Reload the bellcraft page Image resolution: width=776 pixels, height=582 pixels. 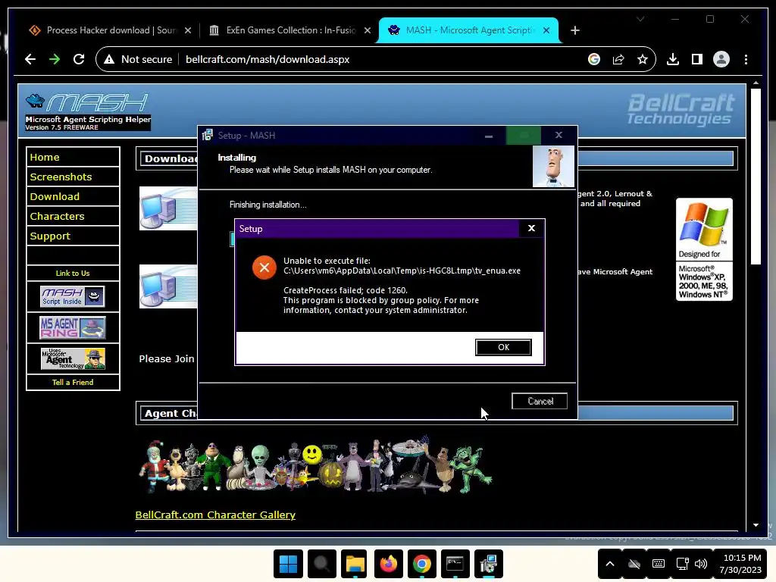pos(79,59)
